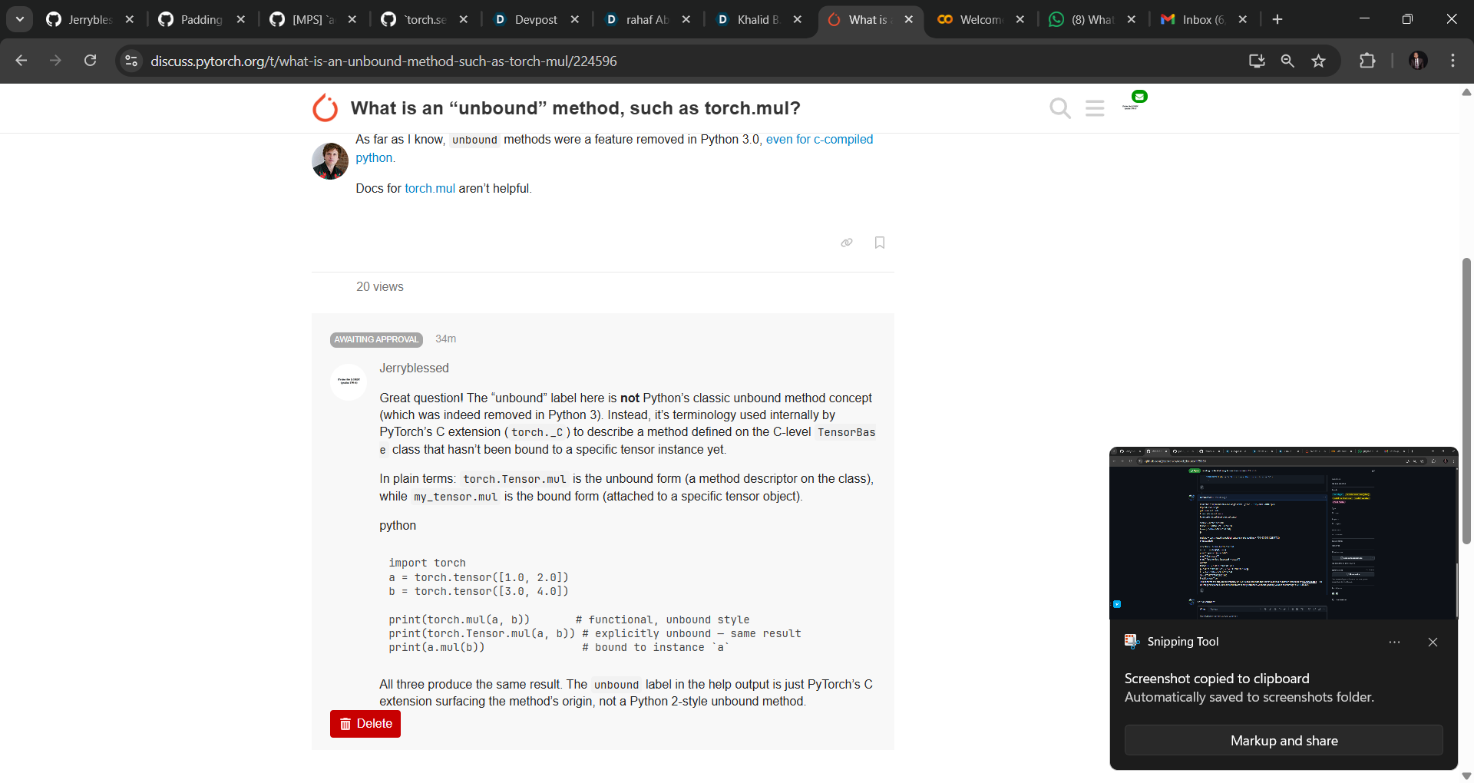Go forward to the next page
Viewport: 1474px width, 783px height.
coord(55,61)
